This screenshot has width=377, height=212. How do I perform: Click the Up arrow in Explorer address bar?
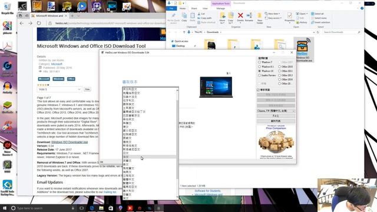(x=184, y=32)
